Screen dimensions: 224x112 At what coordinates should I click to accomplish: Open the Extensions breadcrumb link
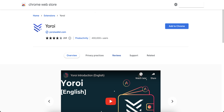coord(50,16)
